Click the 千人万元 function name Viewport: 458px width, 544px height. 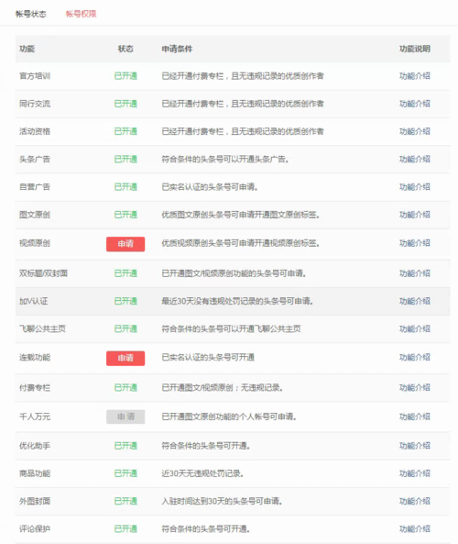35,416
